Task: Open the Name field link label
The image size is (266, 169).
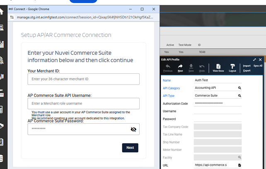Action: tap(167, 80)
